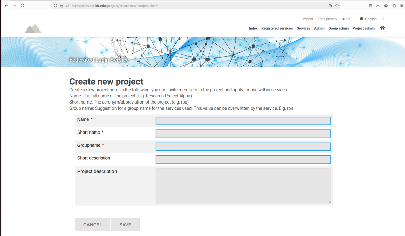Bookmark this page with the star icon
Screen dimensions: 405x236
[337, 6]
